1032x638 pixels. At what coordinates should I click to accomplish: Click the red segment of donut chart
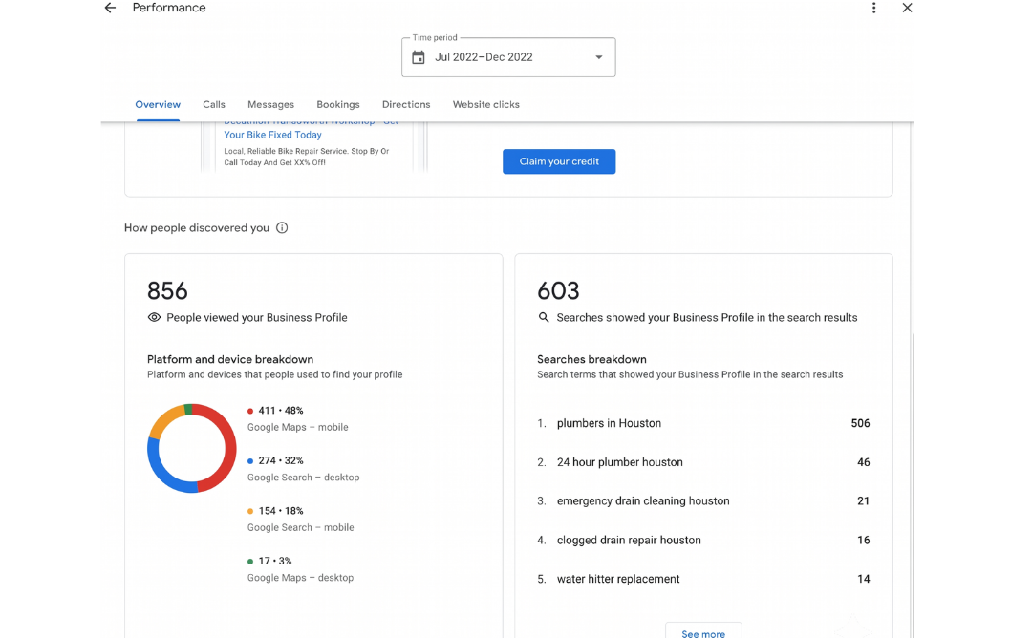(229, 447)
